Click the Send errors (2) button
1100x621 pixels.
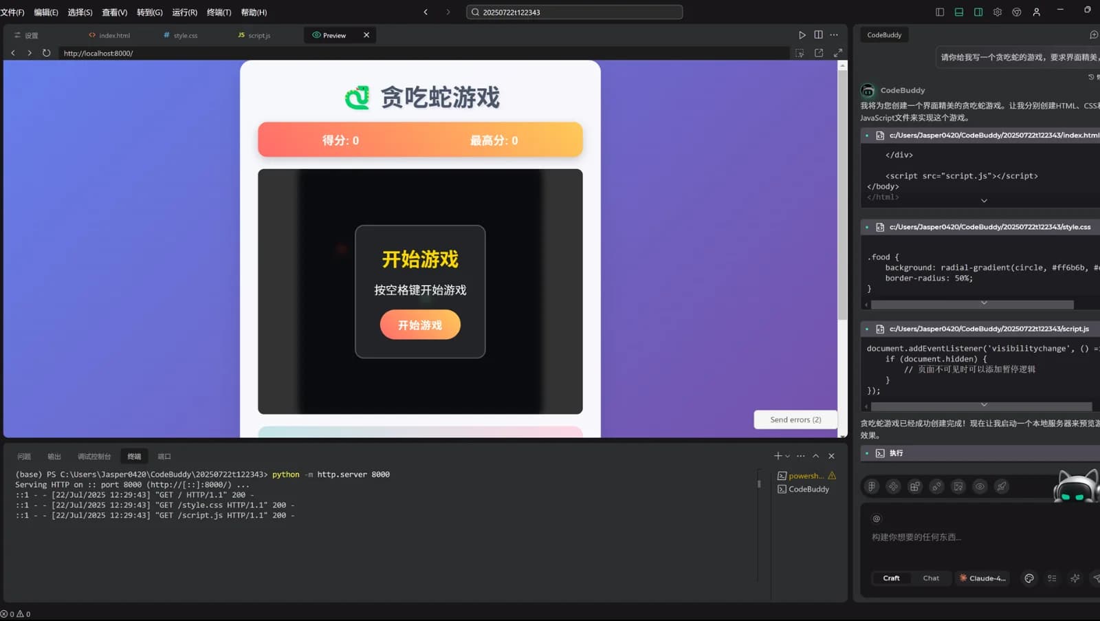point(795,420)
